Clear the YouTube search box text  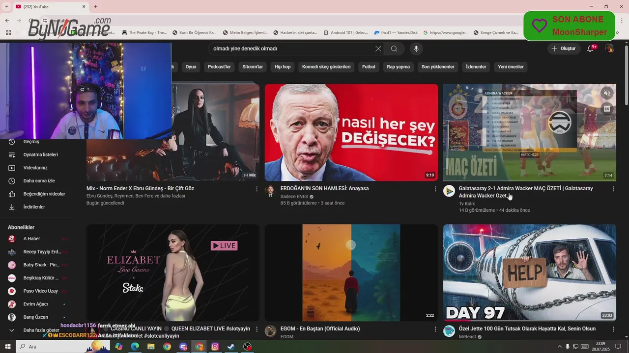tap(378, 49)
